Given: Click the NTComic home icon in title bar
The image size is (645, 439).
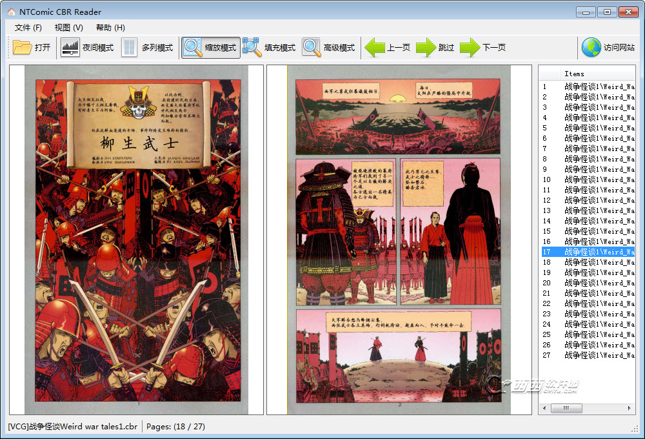Looking at the screenshot, I should pyautogui.click(x=12, y=12).
